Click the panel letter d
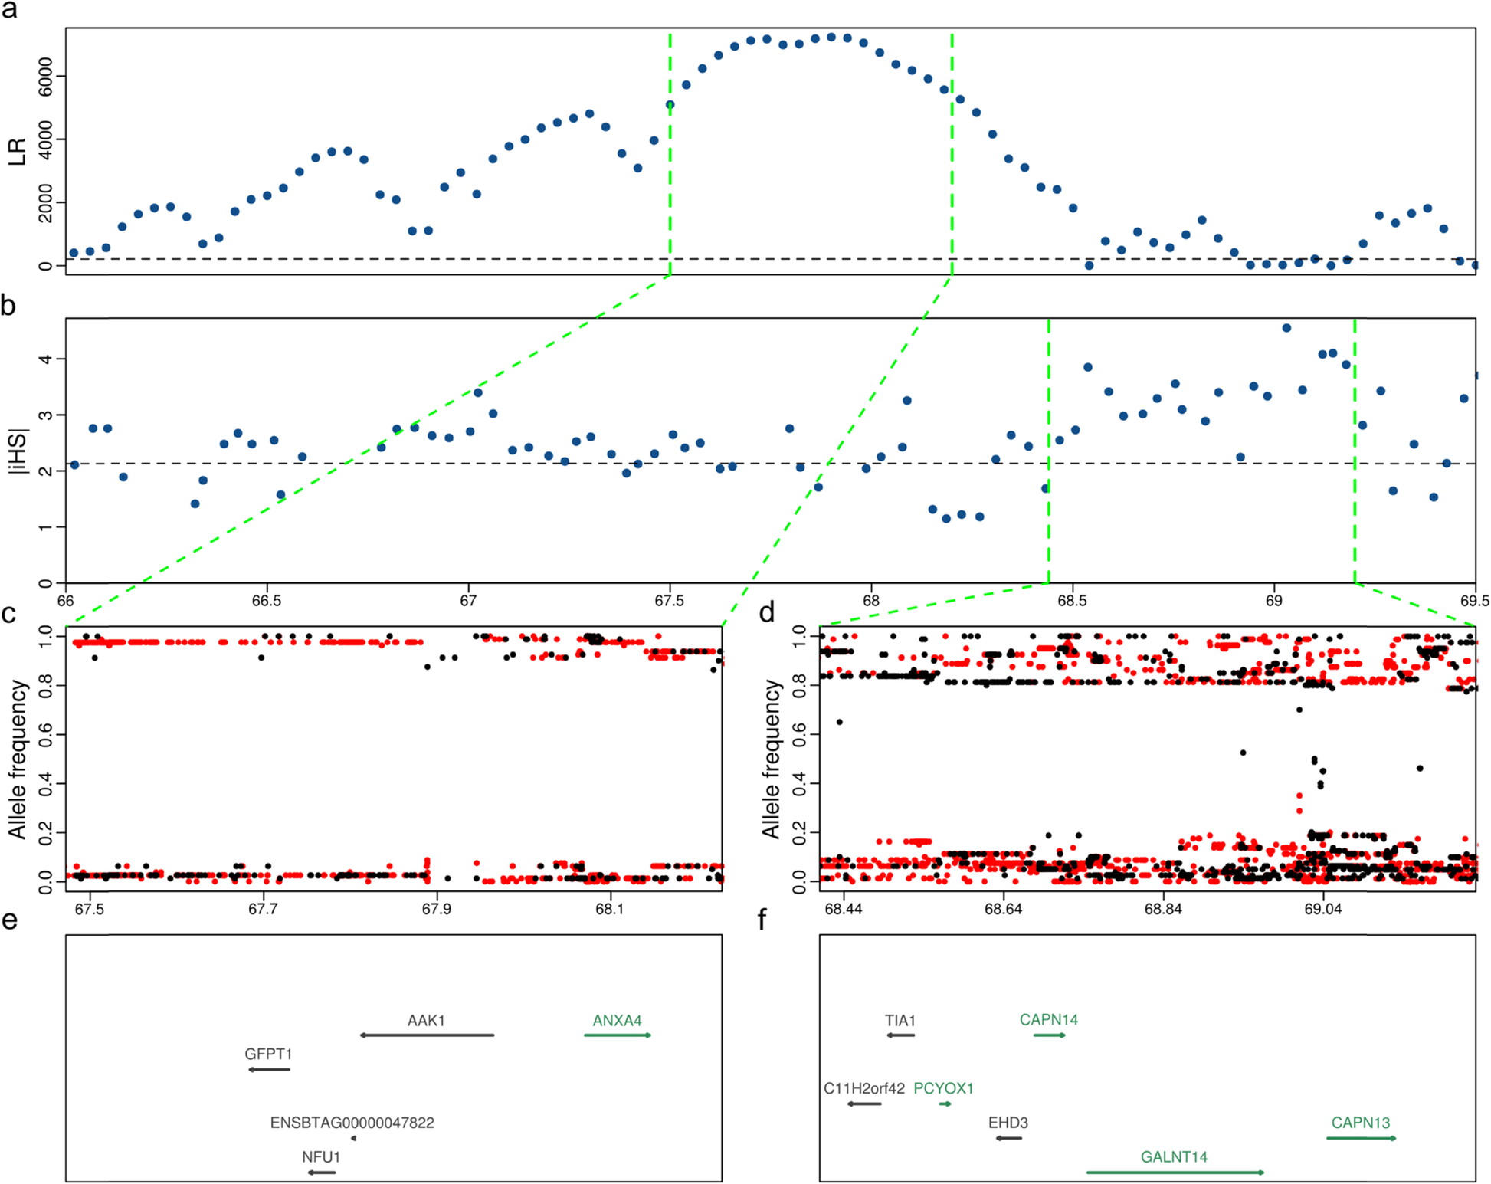Screen dimensions: 1491x1184 (767, 611)
